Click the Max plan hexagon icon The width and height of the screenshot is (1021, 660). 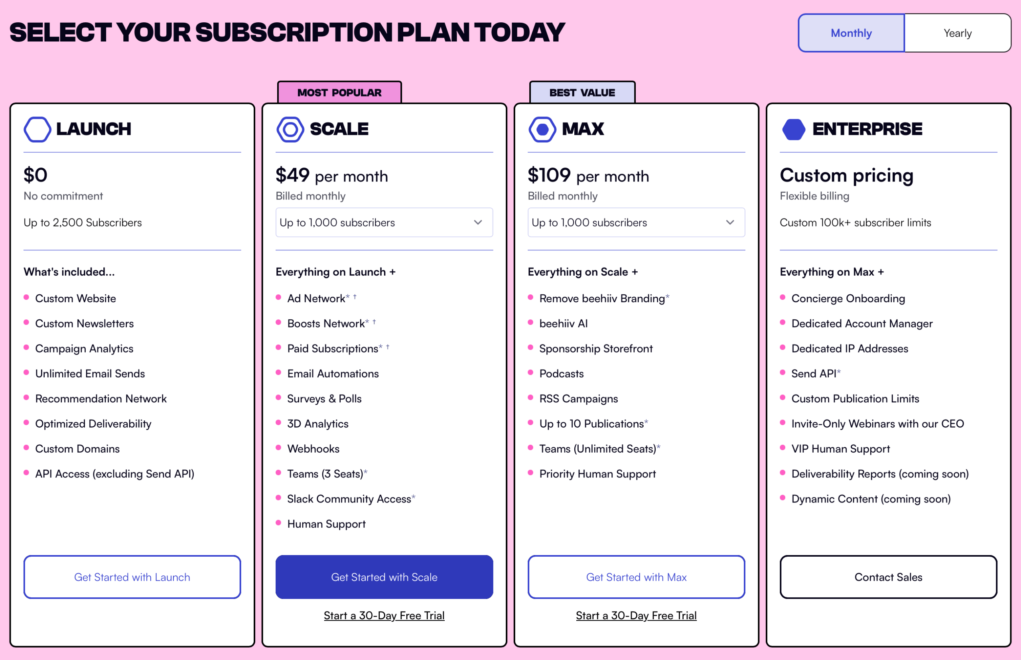click(542, 129)
